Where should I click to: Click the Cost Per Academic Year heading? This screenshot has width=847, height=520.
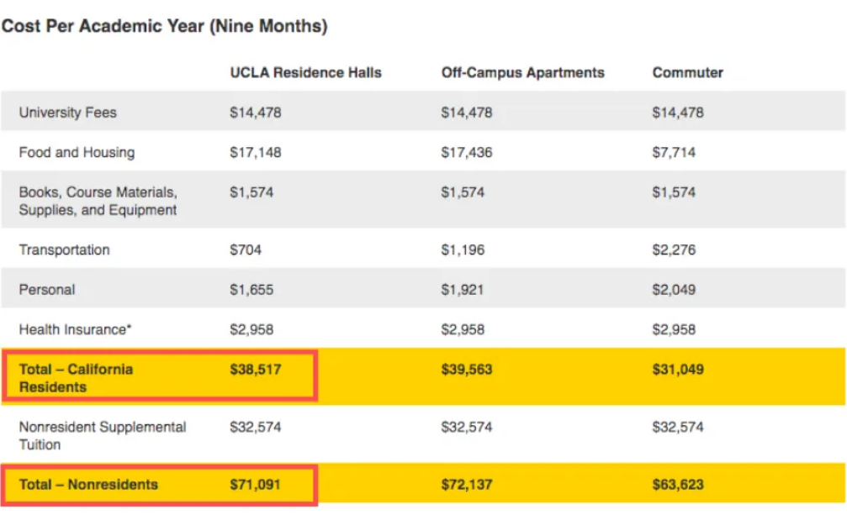click(164, 26)
